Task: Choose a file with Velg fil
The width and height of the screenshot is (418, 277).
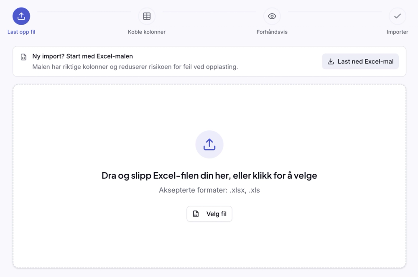Action: tap(209, 214)
